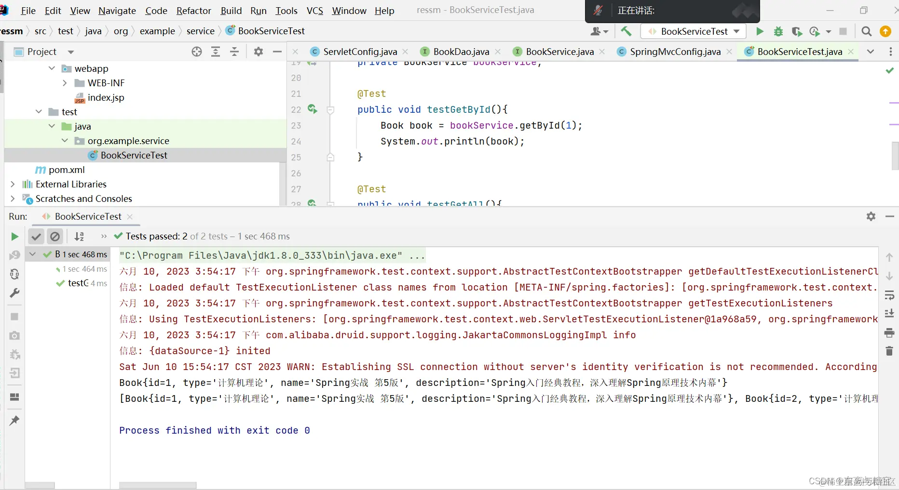Expand the WEB-INF folder
Viewport: 899px width, 490px height.
point(65,83)
